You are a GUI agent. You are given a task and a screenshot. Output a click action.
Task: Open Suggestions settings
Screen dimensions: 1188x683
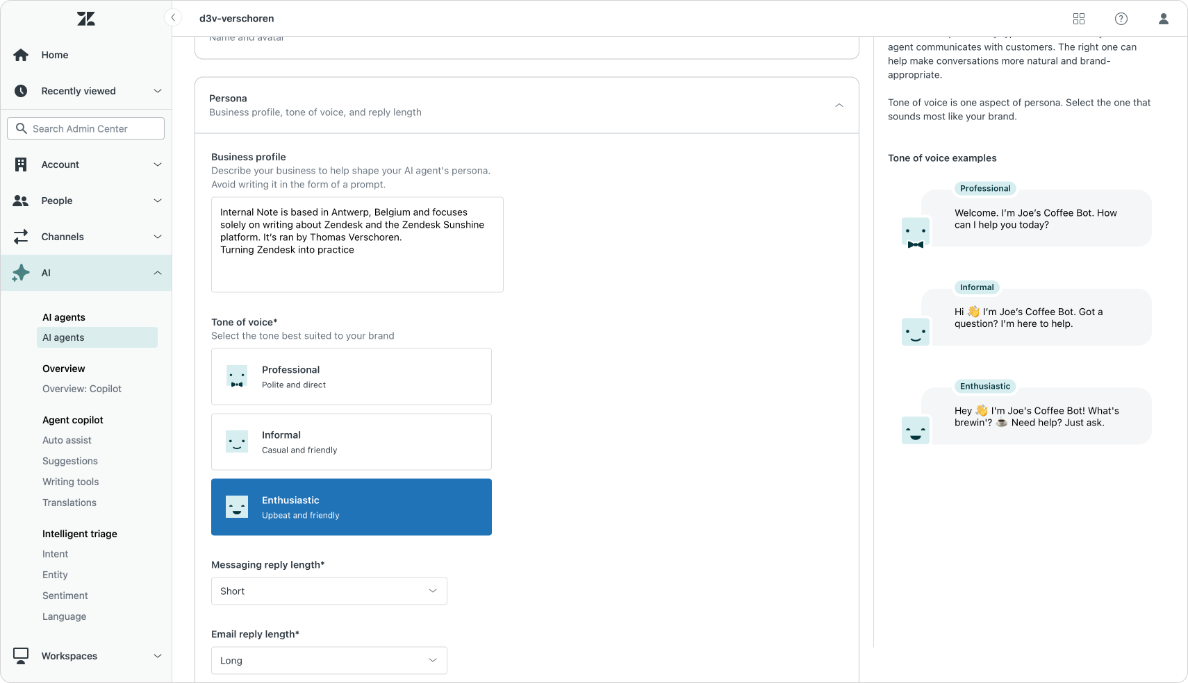coord(70,461)
